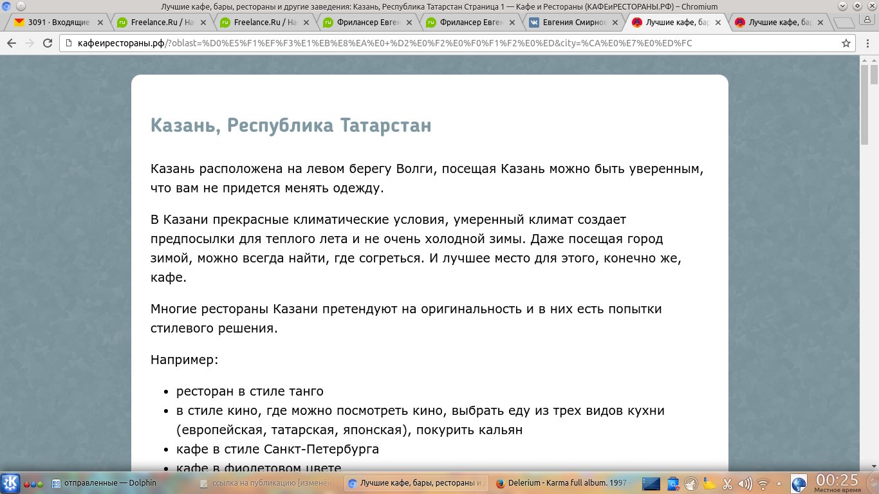
Task: Click the paragraph starting В Казани прекрасные
Action: click(x=416, y=249)
